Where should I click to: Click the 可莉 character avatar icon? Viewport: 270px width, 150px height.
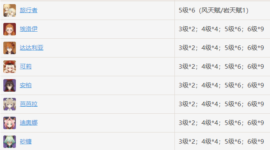(10, 67)
